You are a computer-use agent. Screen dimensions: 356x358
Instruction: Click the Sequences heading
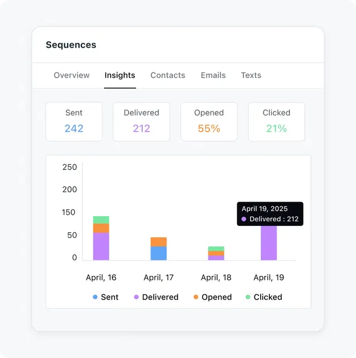[x=71, y=45]
